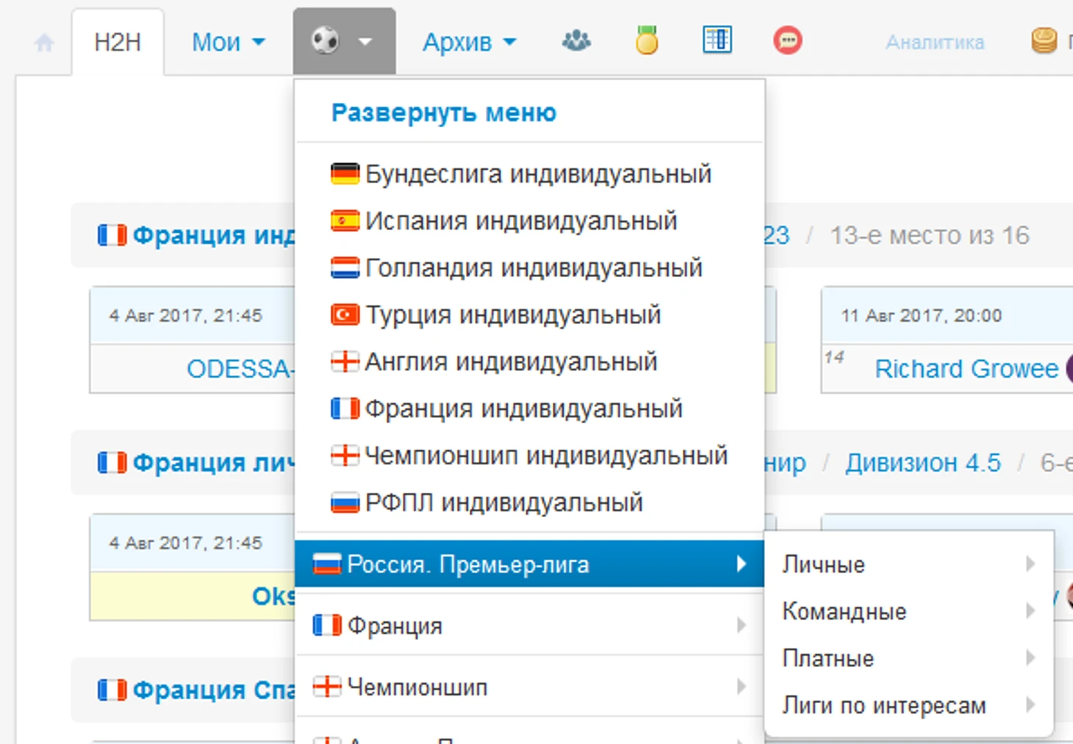The width and height of the screenshot is (1073, 744).
Task: Click the gold medal icon
Action: pyautogui.click(x=647, y=40)
